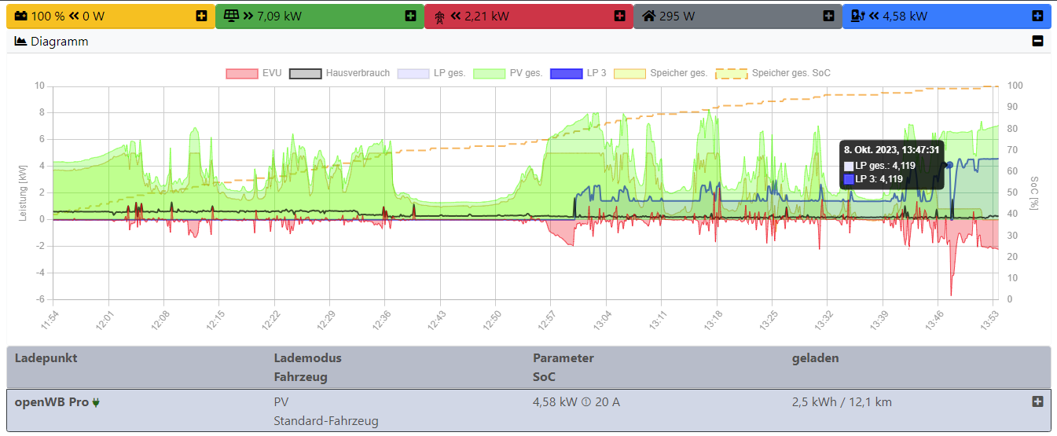
Task: Click the house icon in gray card
Action: click(648, 16)
